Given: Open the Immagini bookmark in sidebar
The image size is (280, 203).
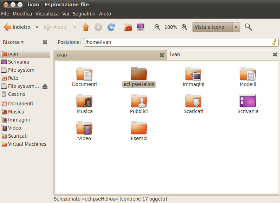Looking at the screenshot, I should [x=25, y=120].
